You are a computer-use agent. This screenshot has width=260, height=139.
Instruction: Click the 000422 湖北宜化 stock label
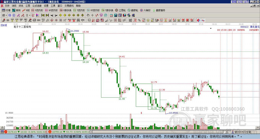point(250,27)
